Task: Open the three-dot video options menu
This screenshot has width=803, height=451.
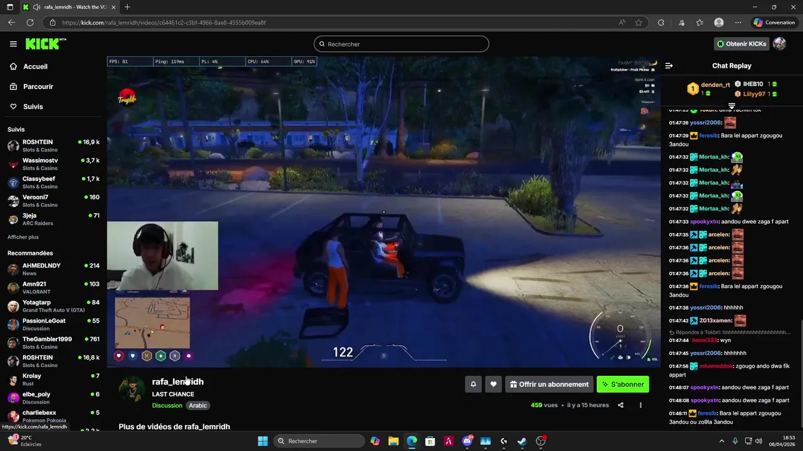Action: (x=641, y=405)
